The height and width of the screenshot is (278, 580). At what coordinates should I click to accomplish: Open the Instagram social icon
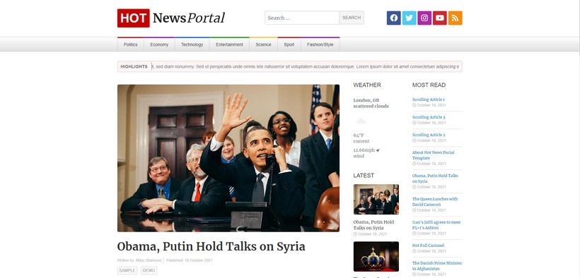[424, 18]
